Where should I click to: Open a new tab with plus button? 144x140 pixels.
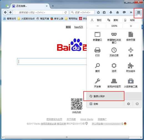point(53,6)
